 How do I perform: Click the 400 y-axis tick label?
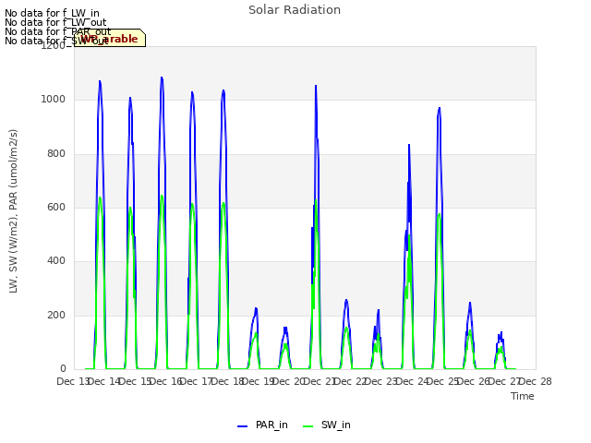(x=56, y=260)
